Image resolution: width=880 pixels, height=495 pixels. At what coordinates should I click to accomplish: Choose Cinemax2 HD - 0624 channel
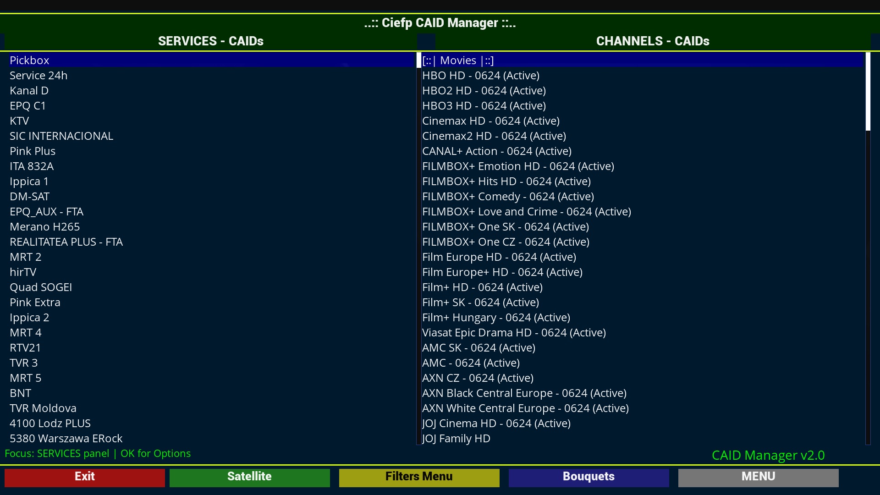pyautogui.click(x=643, y=136)
